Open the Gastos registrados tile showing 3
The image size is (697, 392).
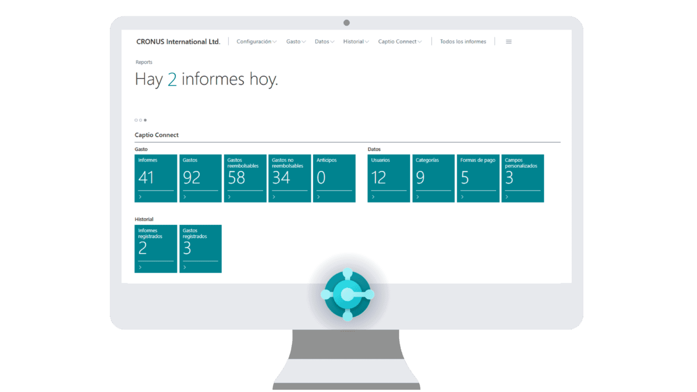pos(200,248)
